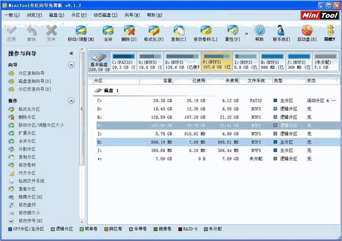This screenshot has height=241, width=342.
Task: Click 修改盘符 in the operations list
Action: coord(27,205)
